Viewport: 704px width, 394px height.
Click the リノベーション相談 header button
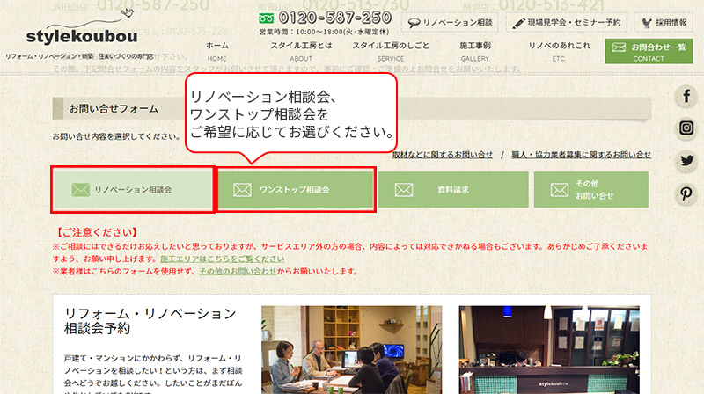point(450,23)
